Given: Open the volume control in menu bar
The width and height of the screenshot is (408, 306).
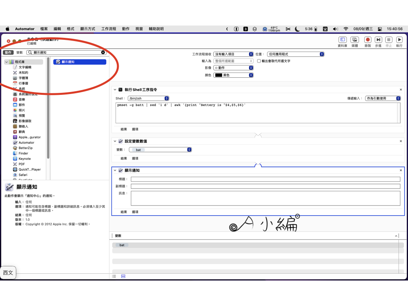Looking at the screenshot, I should coord(335,29).
